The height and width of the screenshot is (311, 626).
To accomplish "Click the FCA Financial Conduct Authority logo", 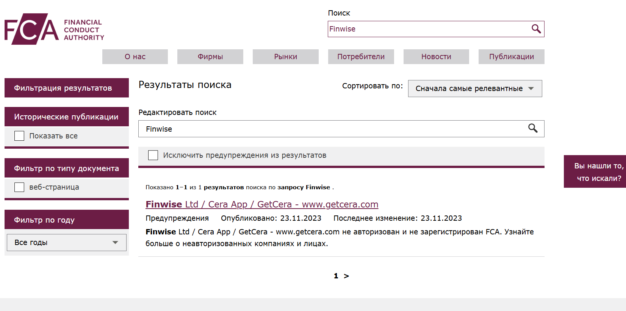I will coord(54,29).
